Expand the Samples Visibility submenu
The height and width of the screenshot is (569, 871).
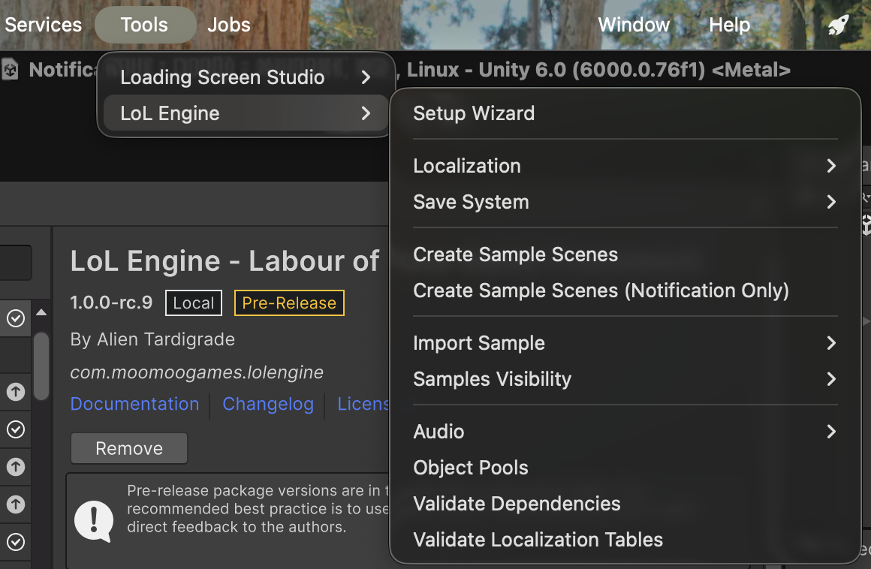coord(625,379)
